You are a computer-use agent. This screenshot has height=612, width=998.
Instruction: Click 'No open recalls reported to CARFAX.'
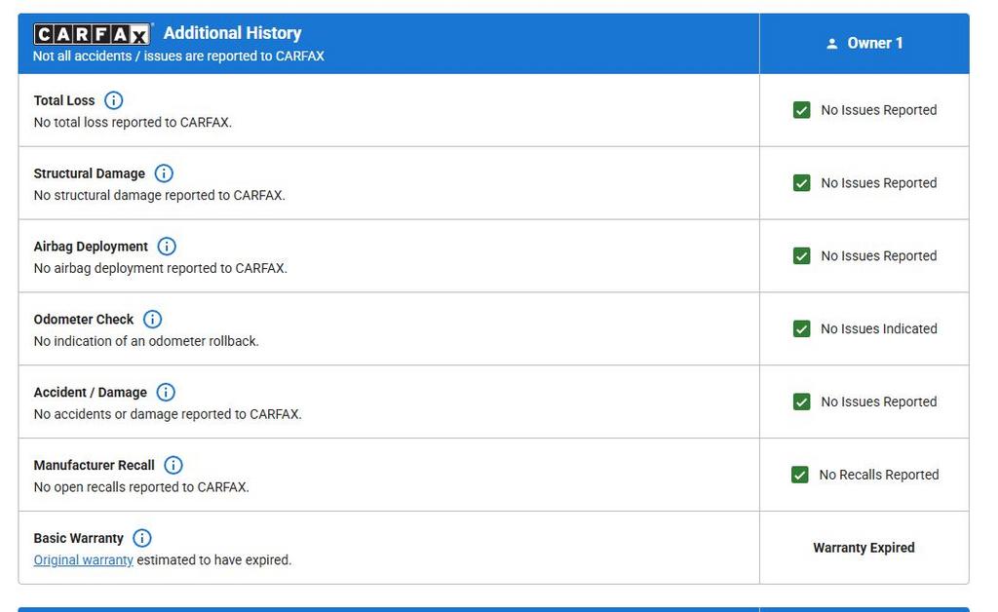coord(141,487)
